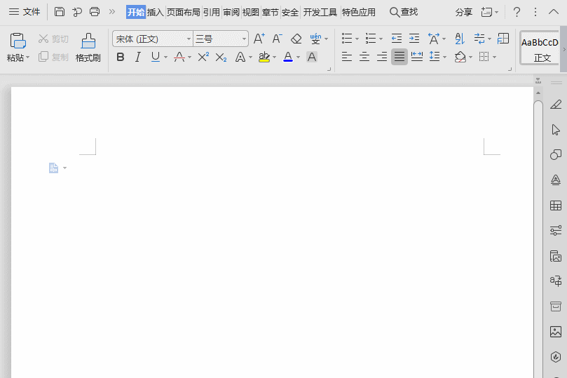Viewport: 567px width, 378px height.
Task: Open the more options vertical dots
Action: [535, 12]
